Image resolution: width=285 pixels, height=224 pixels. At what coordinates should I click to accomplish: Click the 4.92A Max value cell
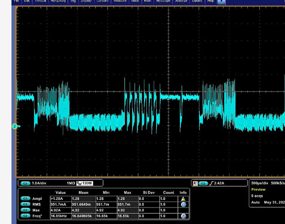pyautogui.click(x=60, y=210)
